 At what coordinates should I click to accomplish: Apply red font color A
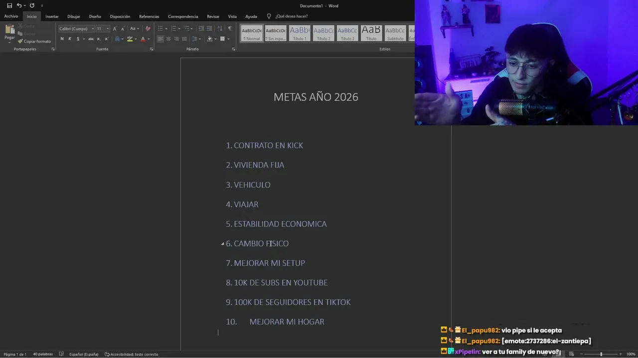tap(143, 39)
